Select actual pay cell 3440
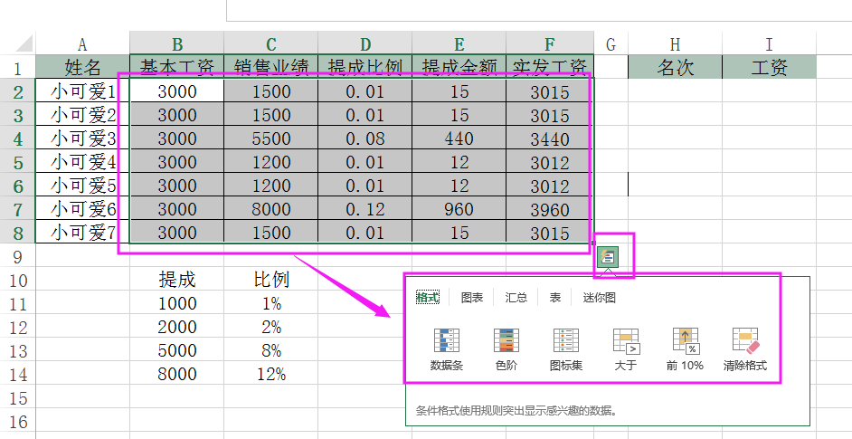The width and height of the screenshot is (852, 439). [550, 138]
